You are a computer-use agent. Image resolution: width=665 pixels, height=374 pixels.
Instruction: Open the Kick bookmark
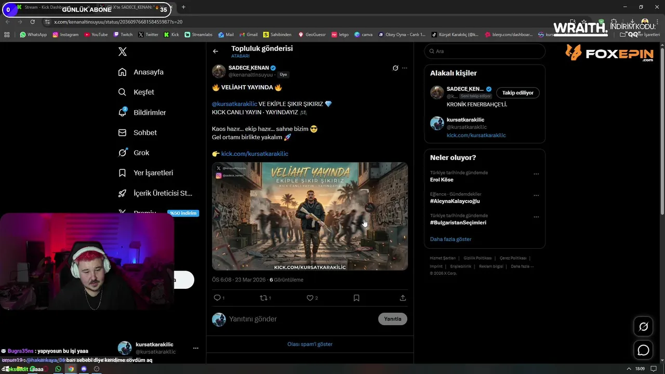[171, 35]
